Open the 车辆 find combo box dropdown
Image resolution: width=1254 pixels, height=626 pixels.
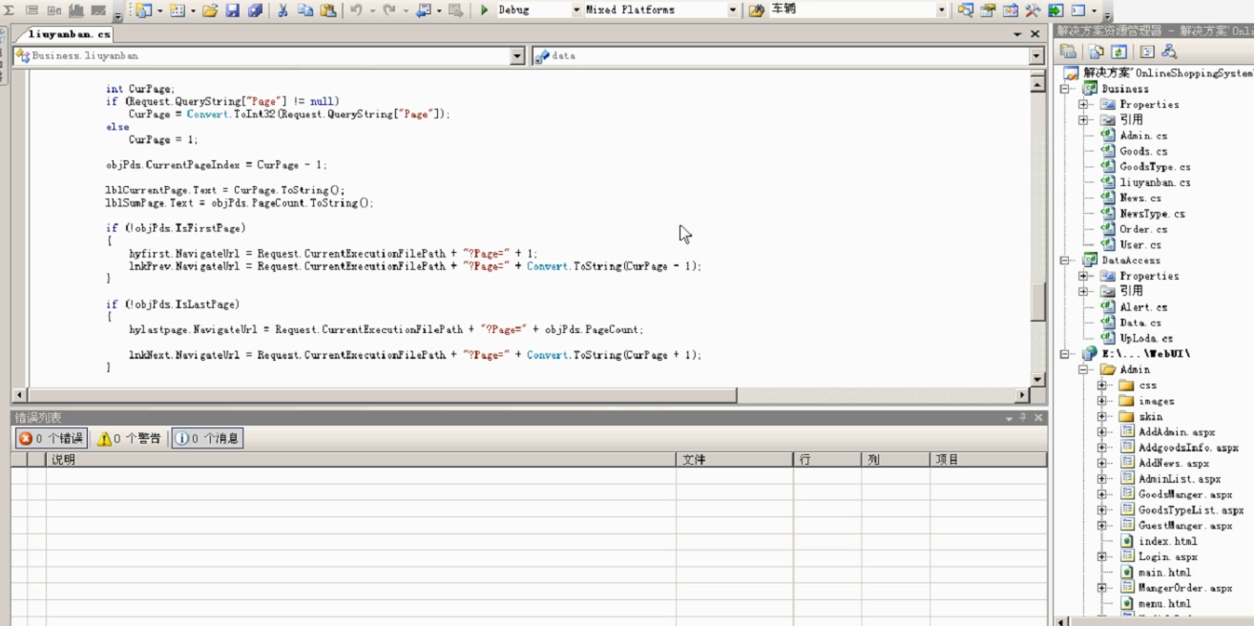(x=942, y=10)
